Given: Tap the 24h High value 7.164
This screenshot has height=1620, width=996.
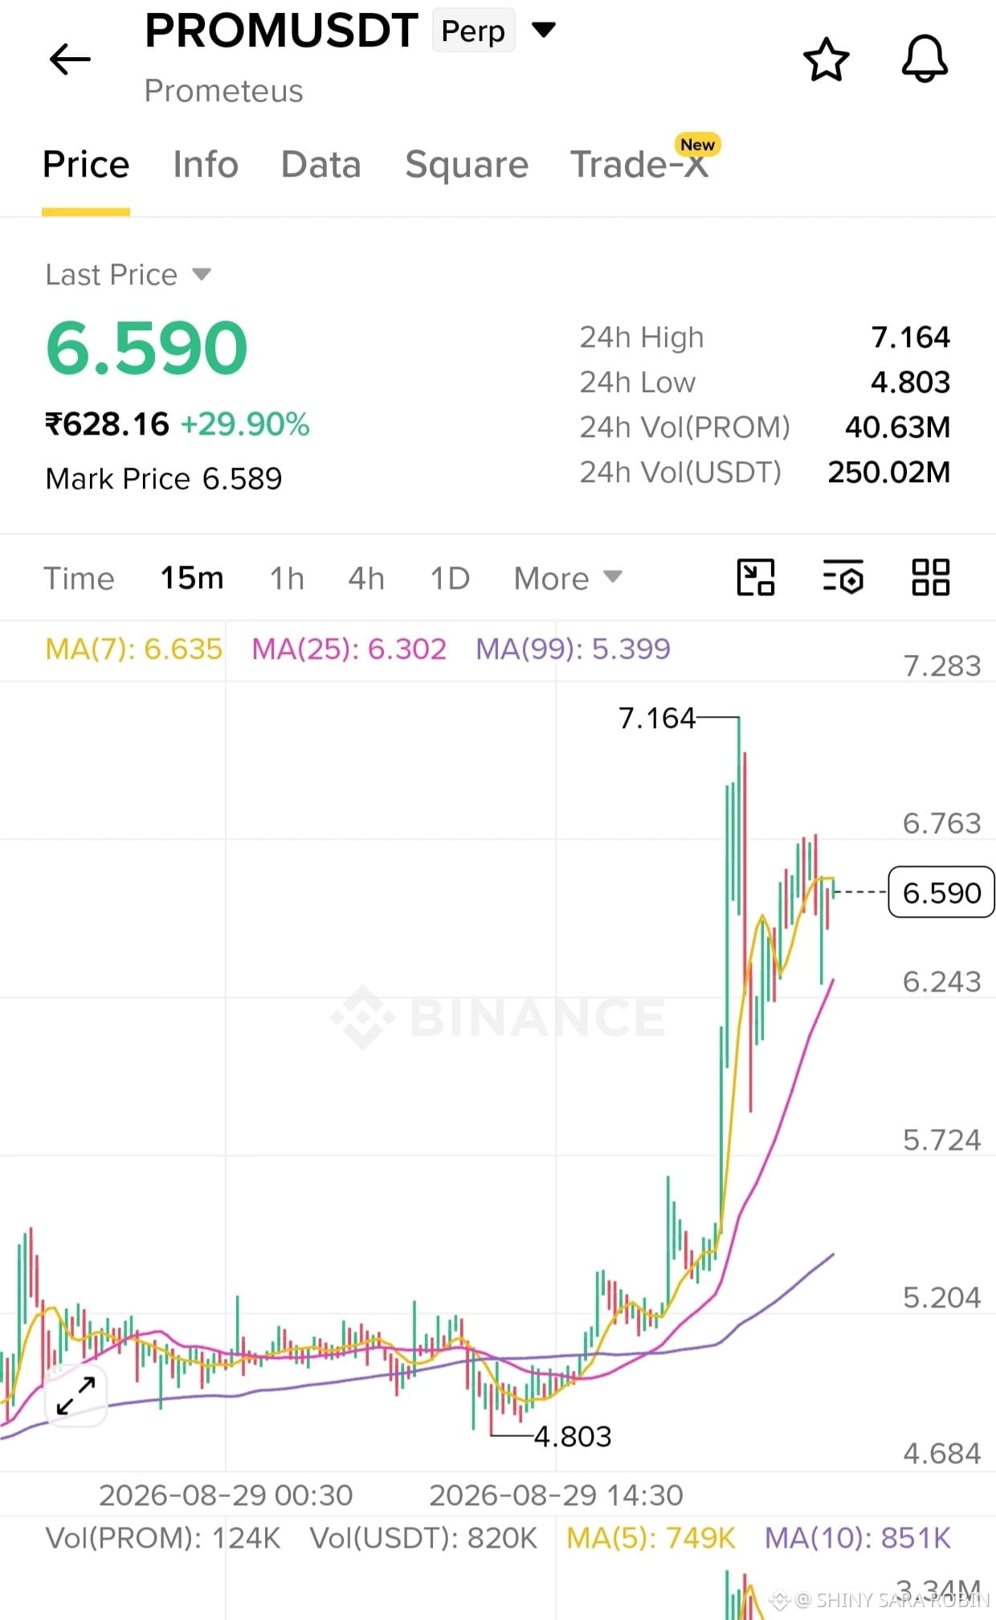Looking at the screenshot, I should point(911,337).
